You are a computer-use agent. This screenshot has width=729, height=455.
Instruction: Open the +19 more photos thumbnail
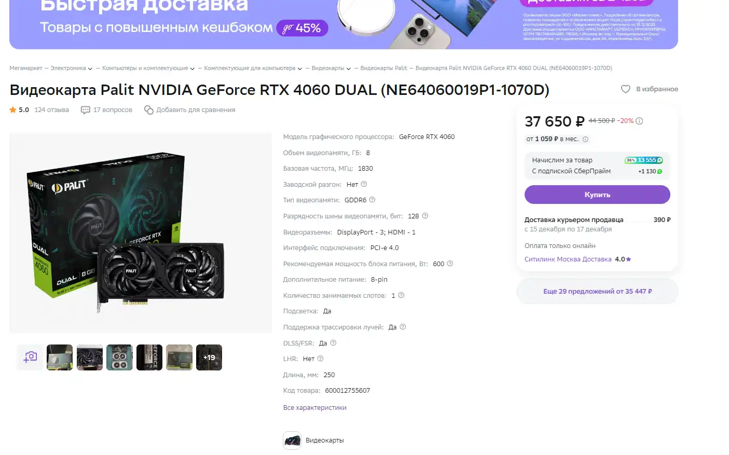209,357
